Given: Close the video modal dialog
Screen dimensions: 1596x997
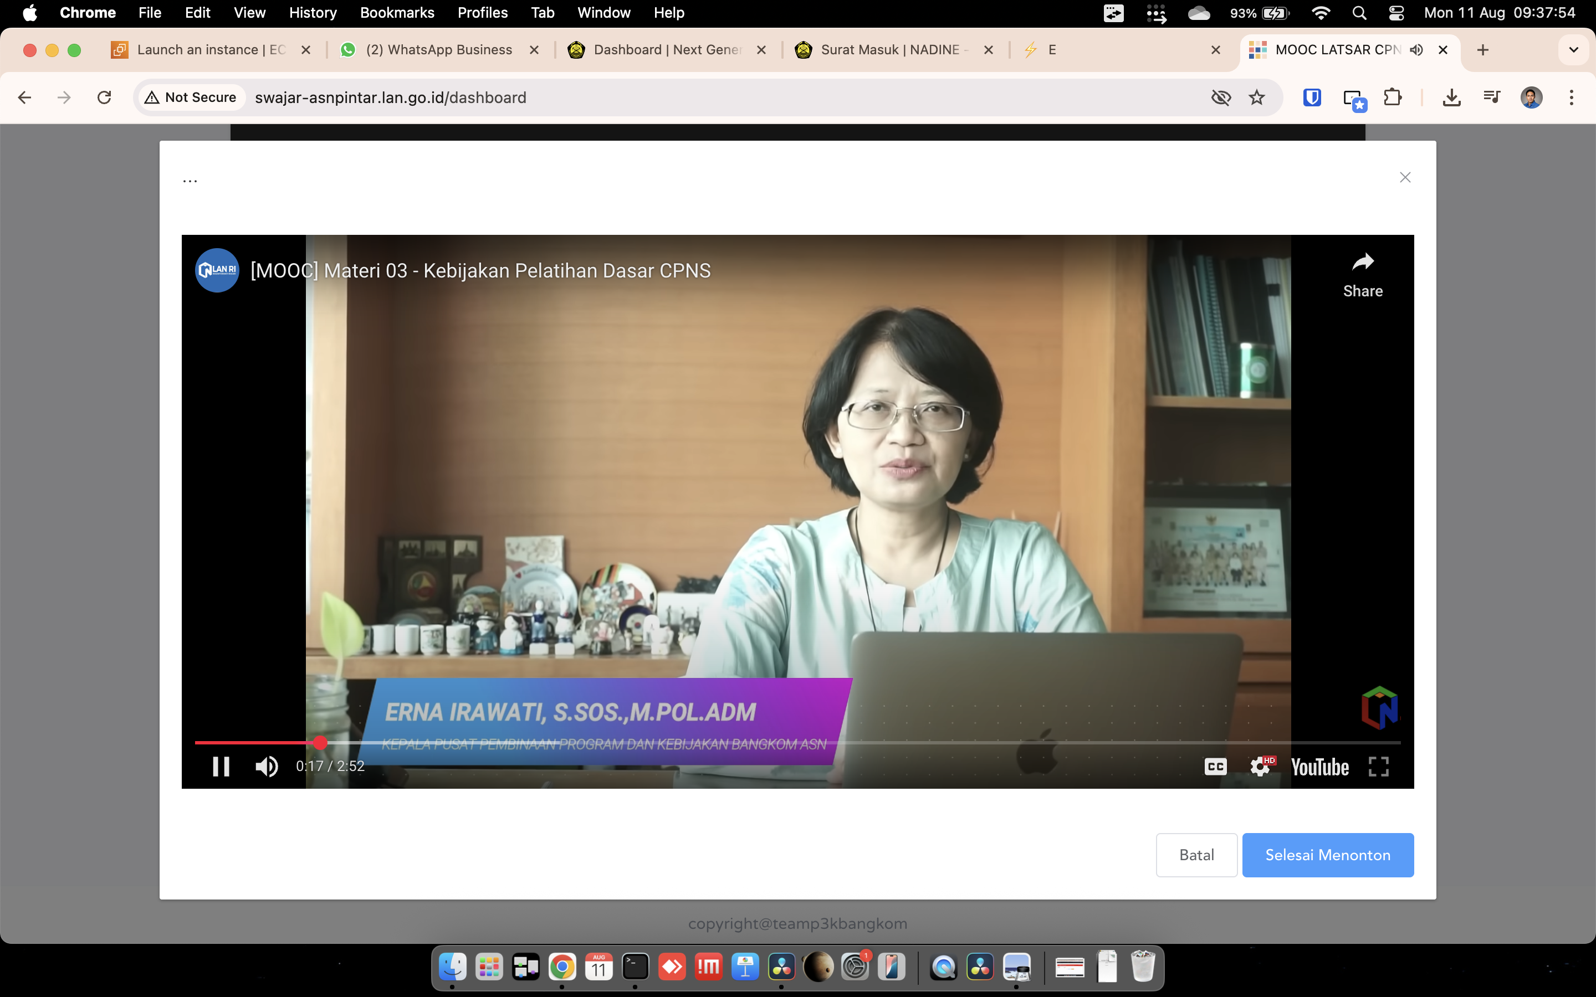Looking at the screenshot, I should pos(1405,177).
